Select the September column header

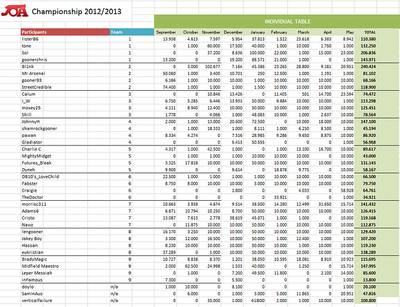pos(166,33)
